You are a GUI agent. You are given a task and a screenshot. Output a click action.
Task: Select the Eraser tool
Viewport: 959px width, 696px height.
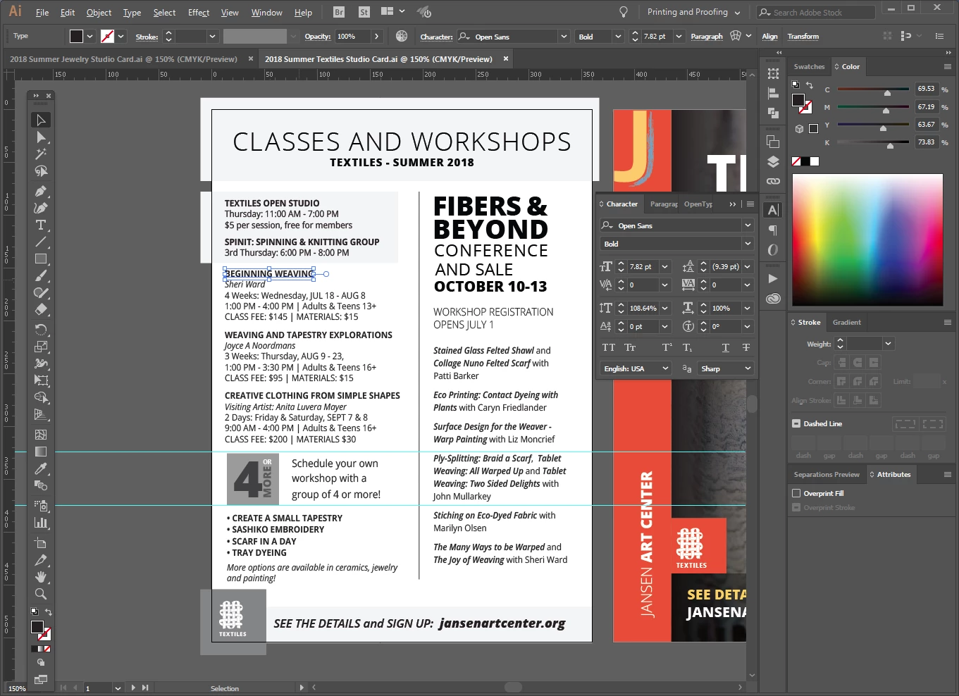coord(41,309)
